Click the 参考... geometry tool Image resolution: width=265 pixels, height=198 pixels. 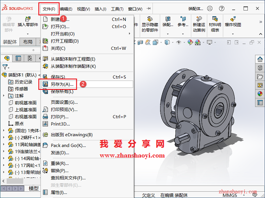coord(183,21)
